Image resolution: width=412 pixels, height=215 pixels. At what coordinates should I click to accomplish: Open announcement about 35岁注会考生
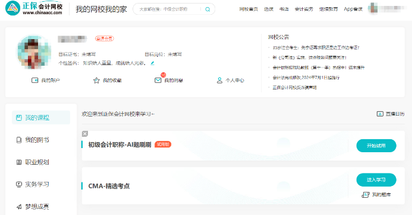(316, 47)
